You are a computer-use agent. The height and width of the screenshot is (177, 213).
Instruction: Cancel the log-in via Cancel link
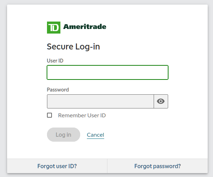pyautogui.click(x=95, y=135)
